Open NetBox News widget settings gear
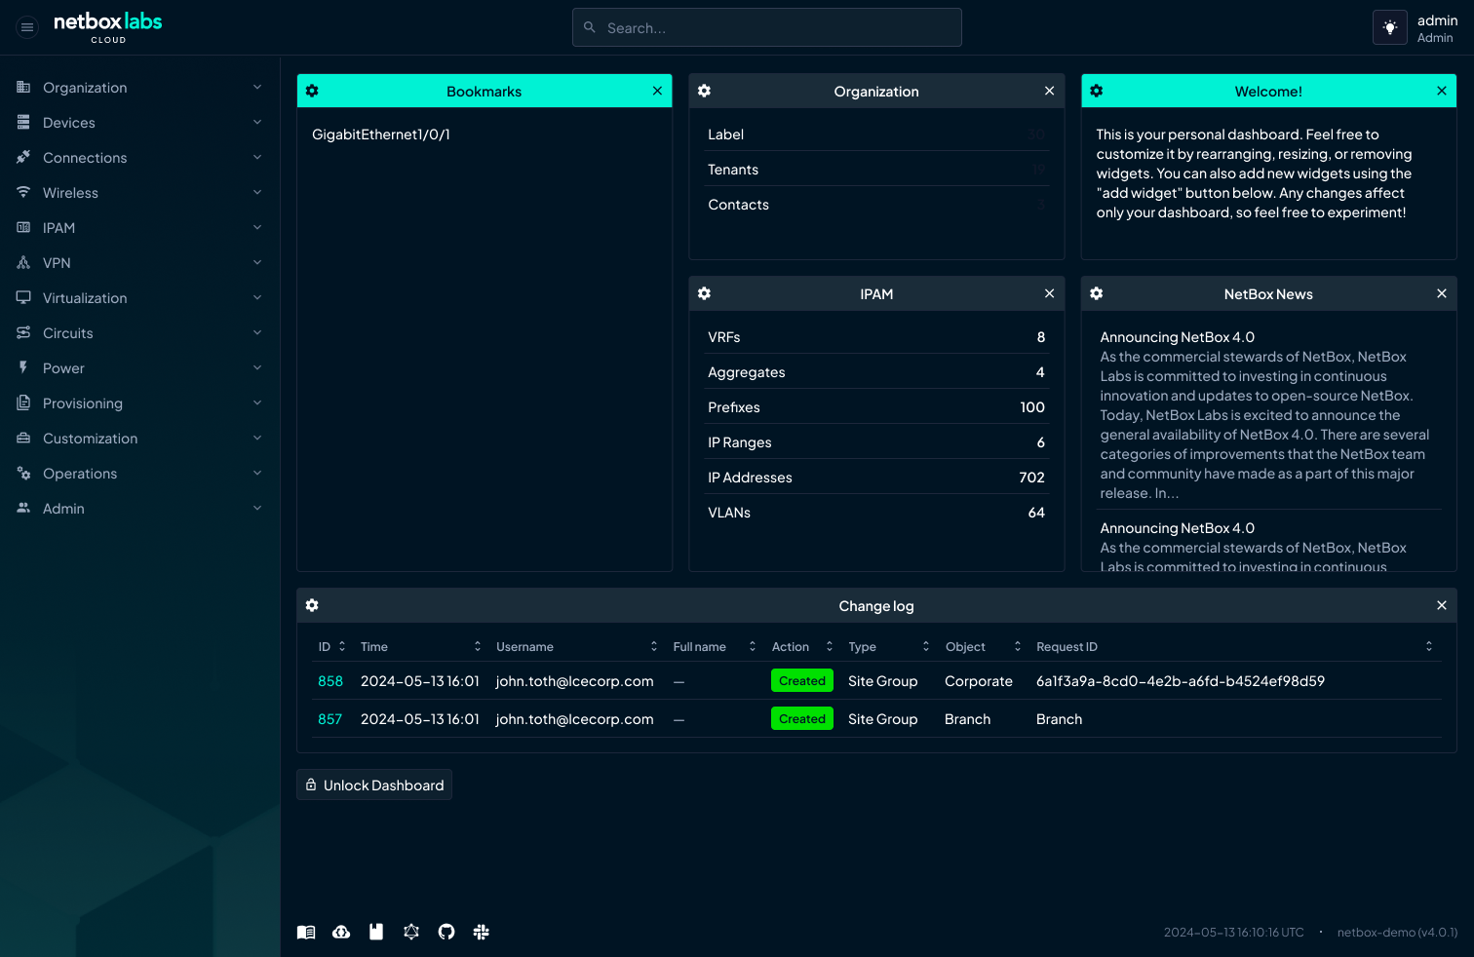Screen dimensions: 1474x957 tap(1097, 293)
